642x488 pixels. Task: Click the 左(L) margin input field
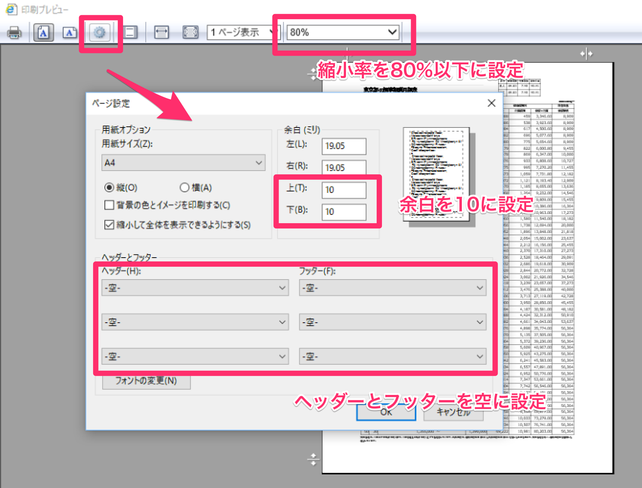[344, 146]
